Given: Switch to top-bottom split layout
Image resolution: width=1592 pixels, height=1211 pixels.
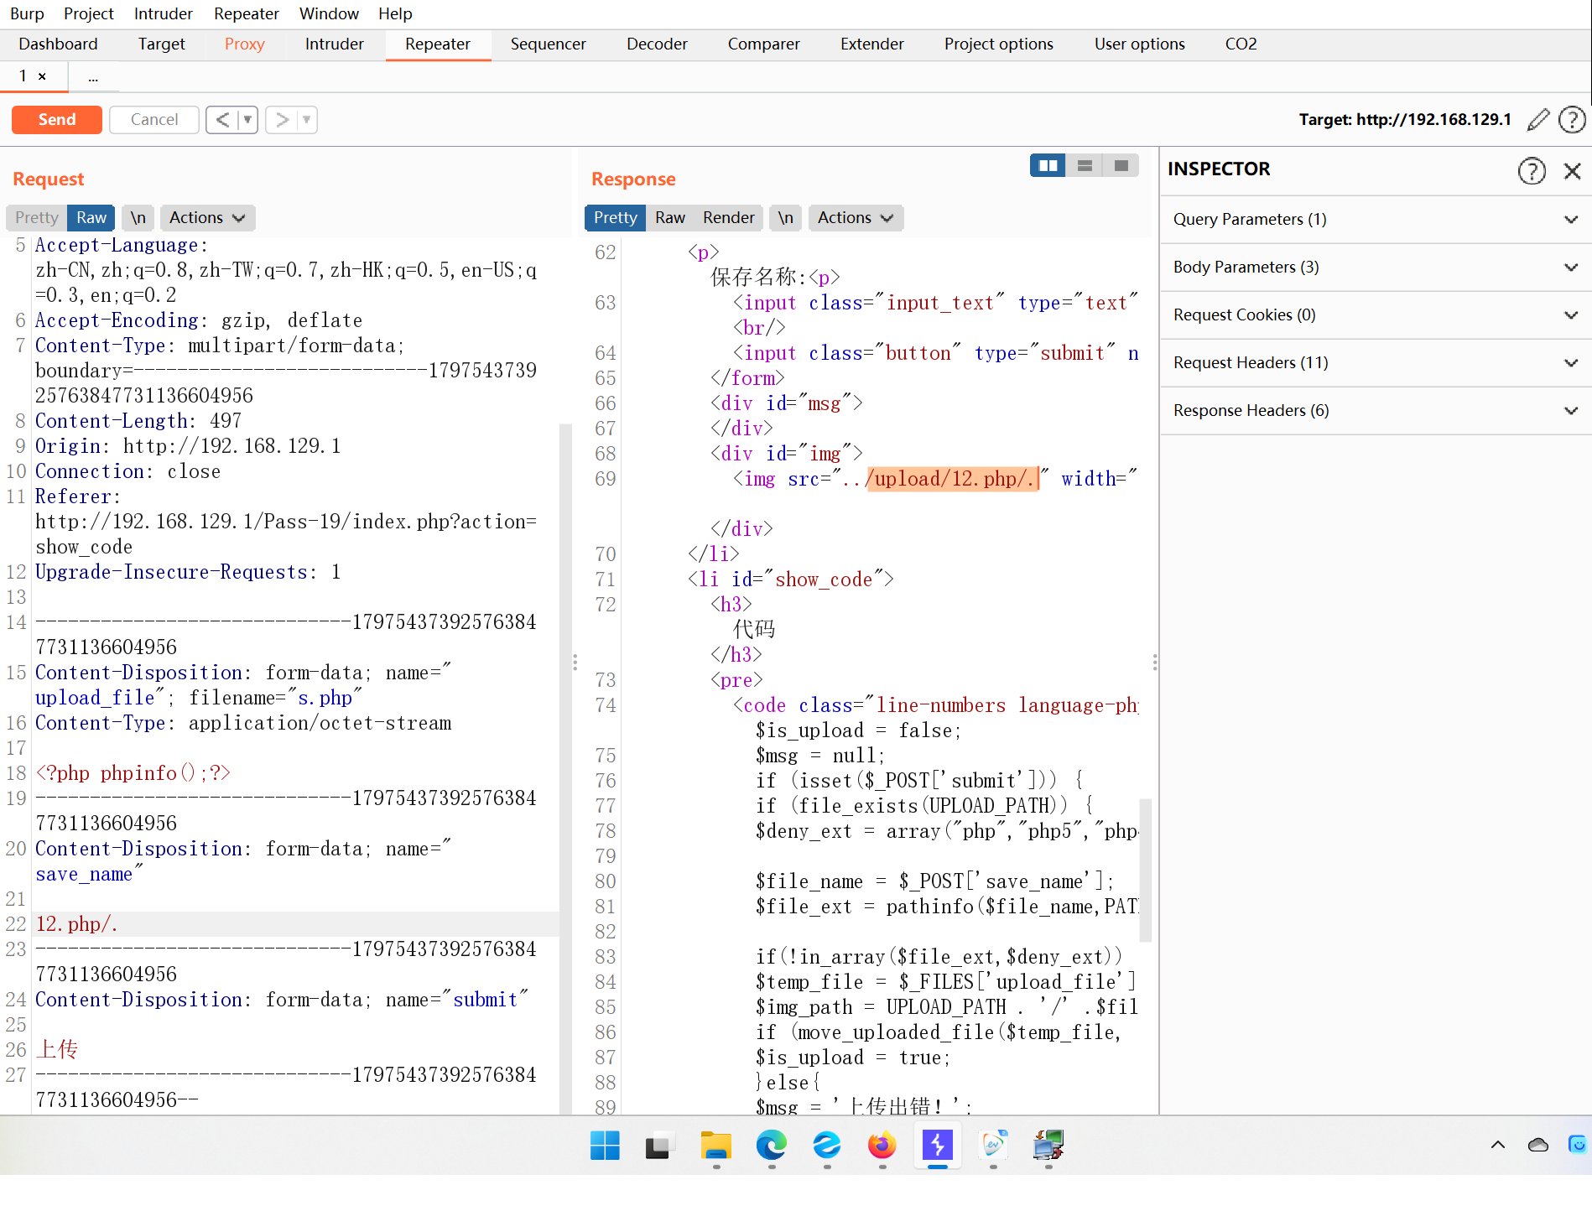Looking at the screenshot, I should (1085, 166).
